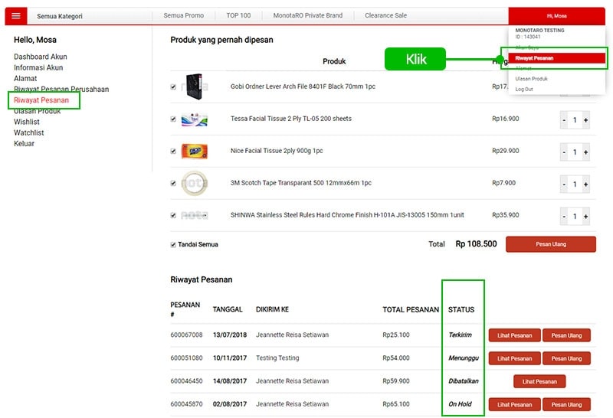Viewport: 613px width, 418px height.
Task: Open Wishlist in the sidebar
Action: [27, 122]
